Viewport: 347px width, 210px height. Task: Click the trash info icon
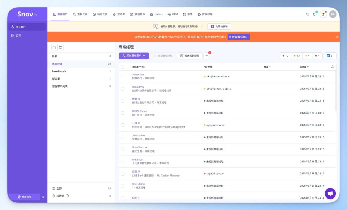pos(67,196)
